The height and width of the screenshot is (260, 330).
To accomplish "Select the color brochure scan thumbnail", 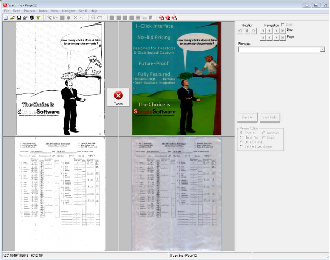I will pos(176,79).
